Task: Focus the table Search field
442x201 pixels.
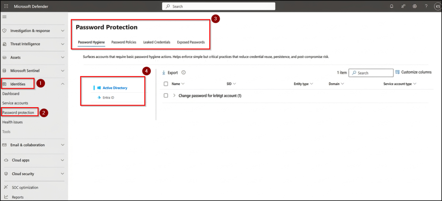Action: 371,73
